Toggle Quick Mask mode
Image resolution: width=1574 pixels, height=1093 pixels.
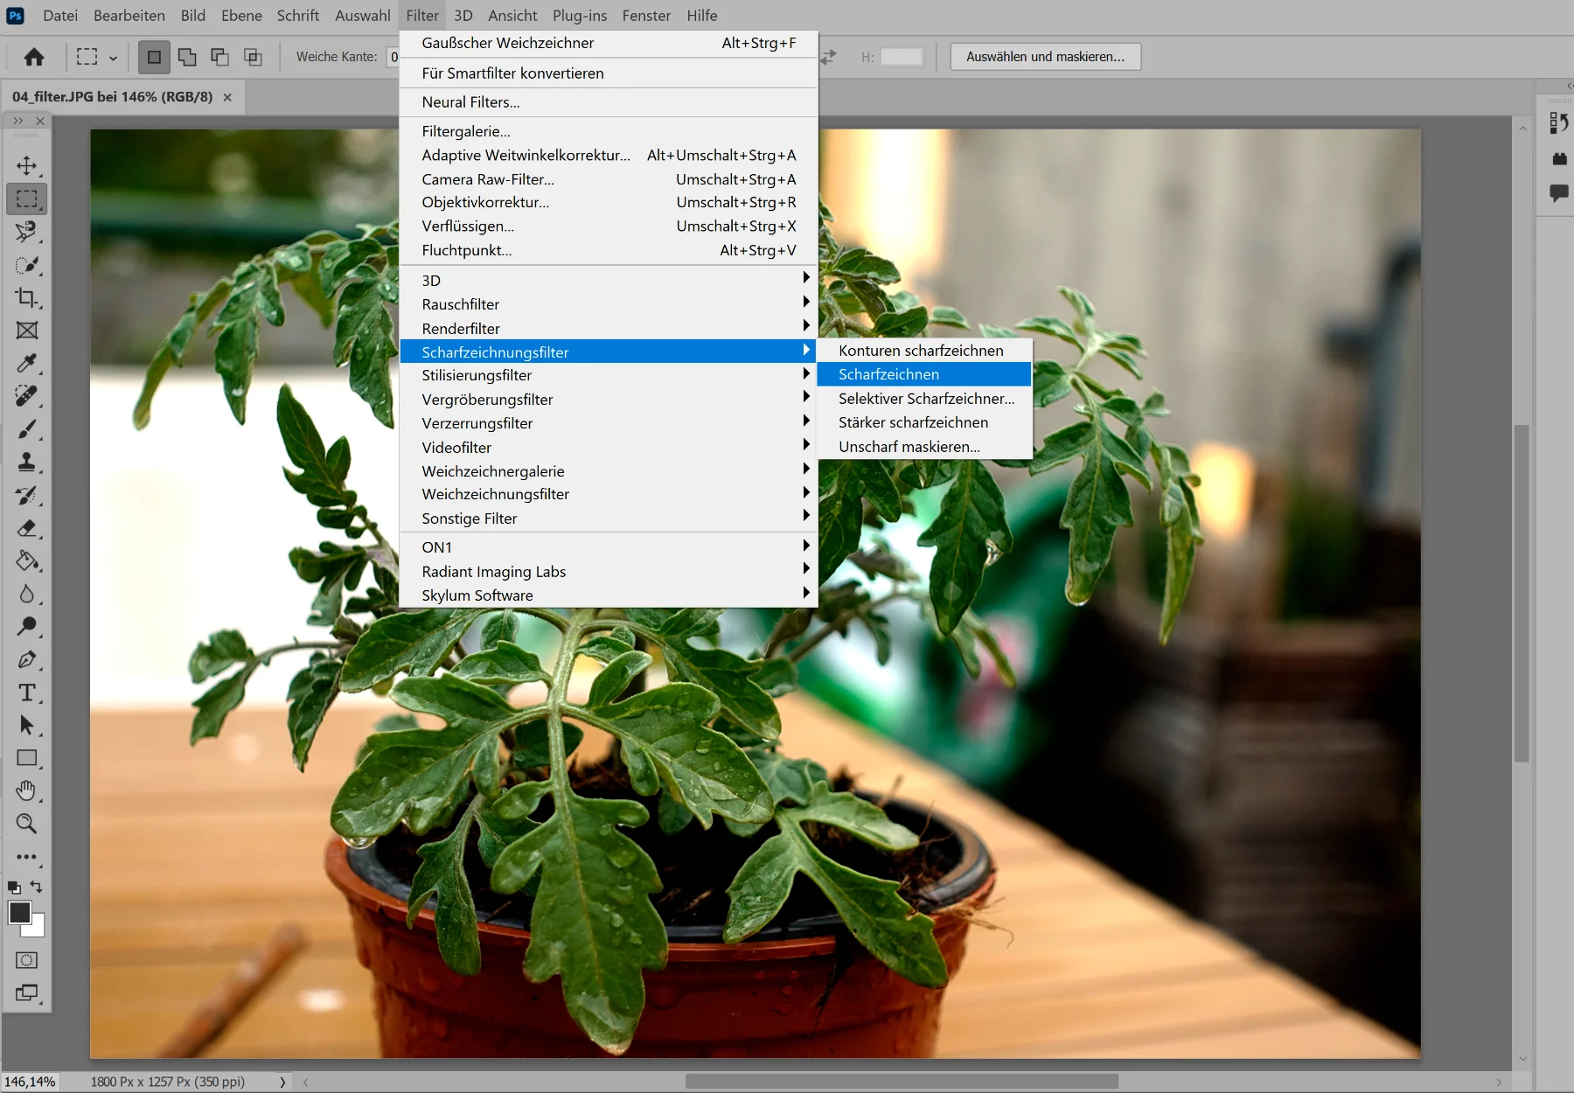coord(27,960)
